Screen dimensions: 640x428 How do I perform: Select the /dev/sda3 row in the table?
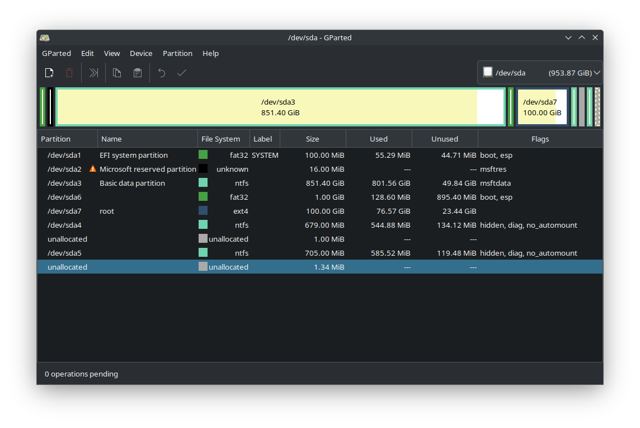(x=320, y=183)
